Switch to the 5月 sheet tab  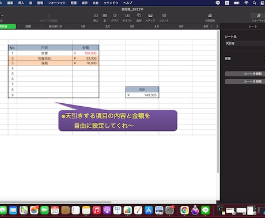[181, 26]
